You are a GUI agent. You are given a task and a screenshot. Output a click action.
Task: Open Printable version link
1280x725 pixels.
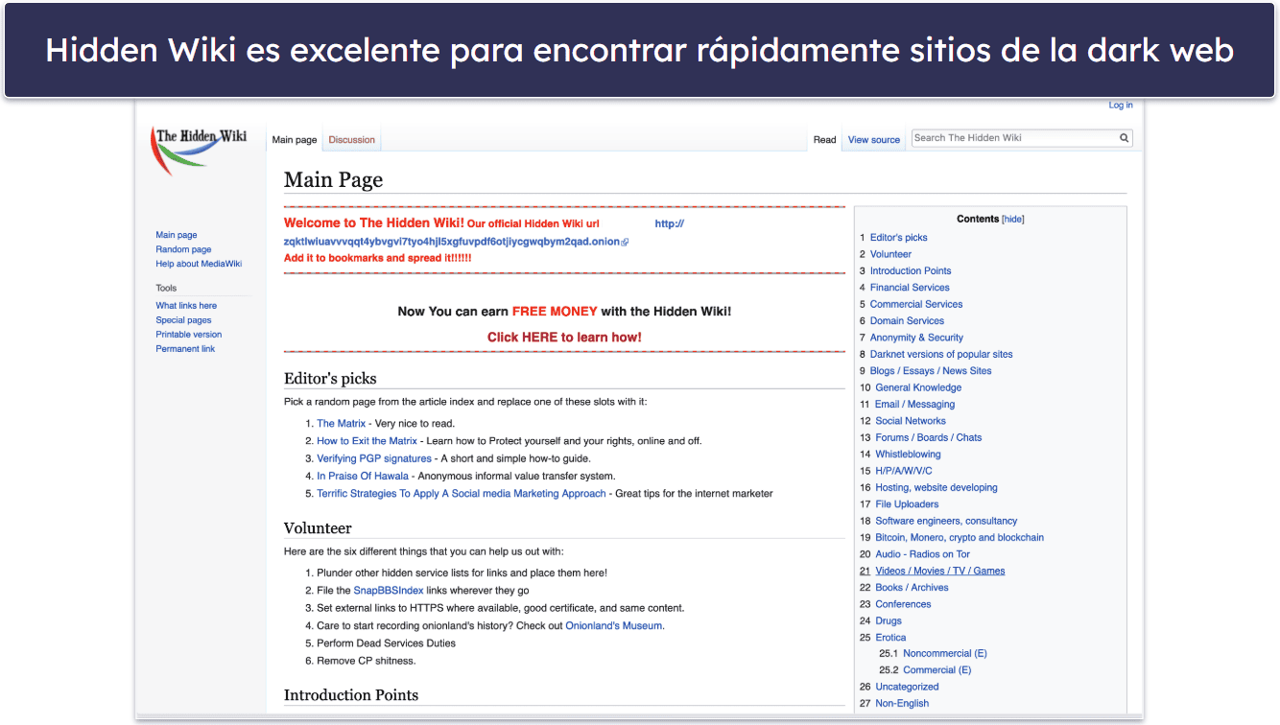(x=189, y=335)
